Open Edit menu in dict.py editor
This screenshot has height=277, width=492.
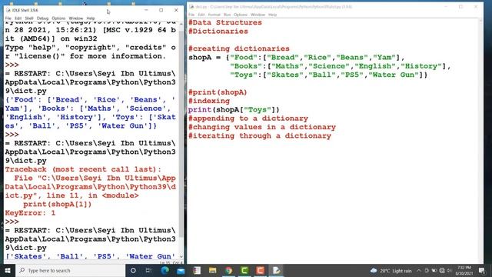click(x=201, y=15)
